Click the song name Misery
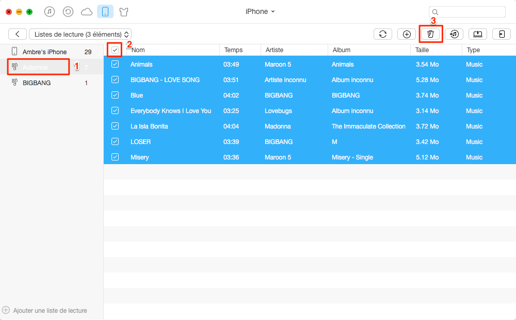Image resolution: width=516 pixels, height=320 pixels. pos(140,157)
